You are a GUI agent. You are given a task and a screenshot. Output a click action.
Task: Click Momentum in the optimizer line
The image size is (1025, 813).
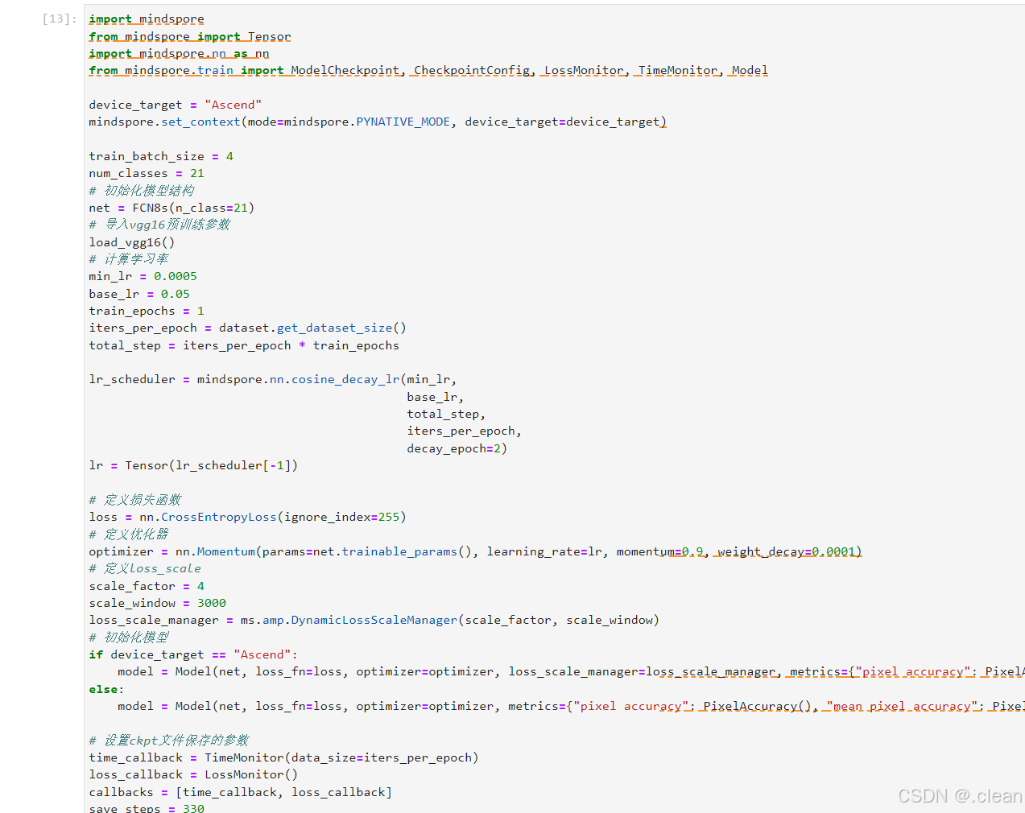(226, 551)
